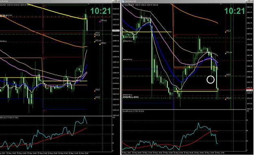Screen dimensions: 254x155
Task: Click the symbol OHLC header text in right chart
Action: pyautogui.click(x=141, y=5)
